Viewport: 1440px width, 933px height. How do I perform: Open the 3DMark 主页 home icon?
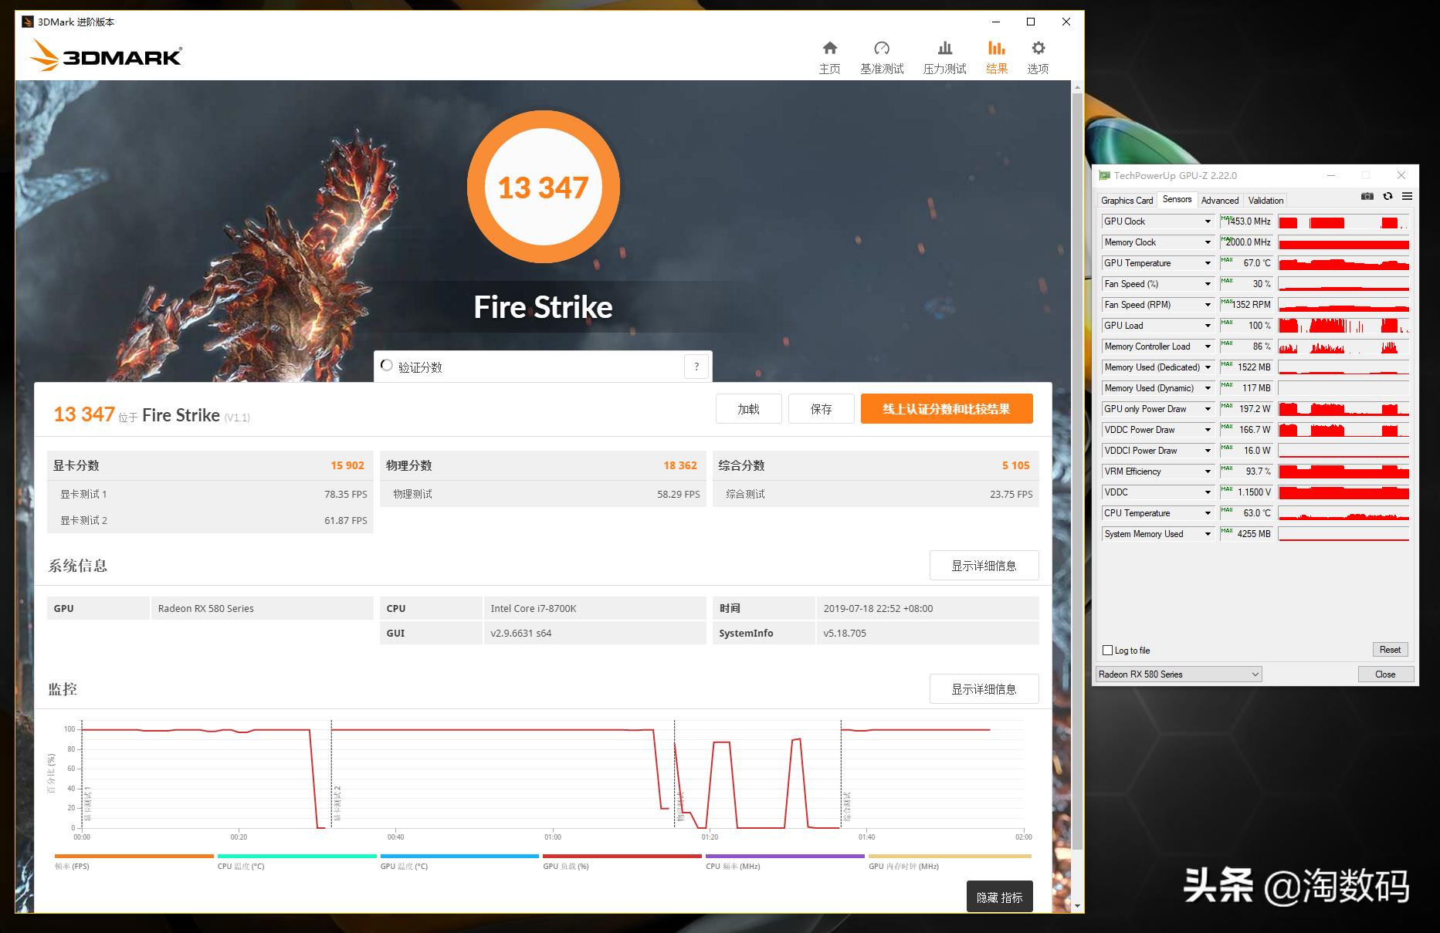coord(830,55)
